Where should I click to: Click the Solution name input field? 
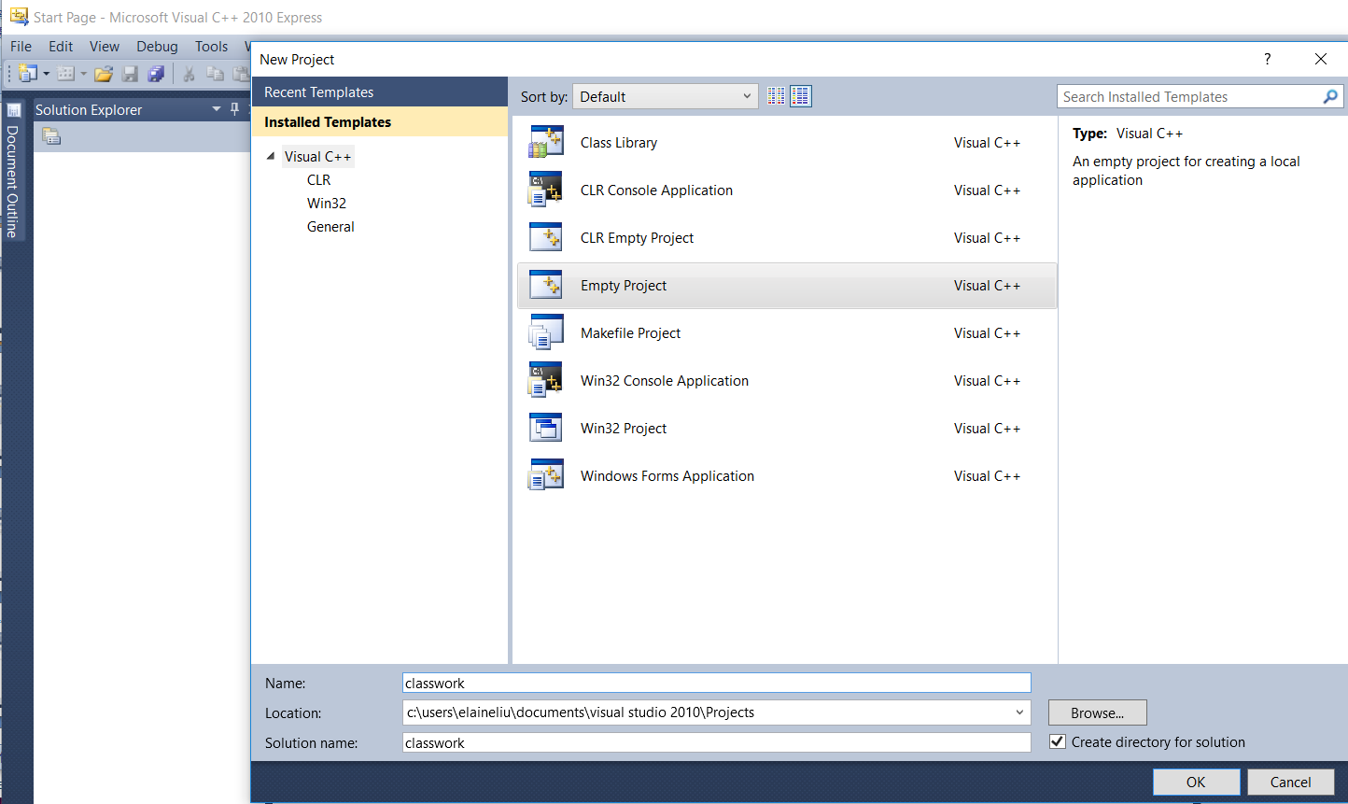pos(716,742)
